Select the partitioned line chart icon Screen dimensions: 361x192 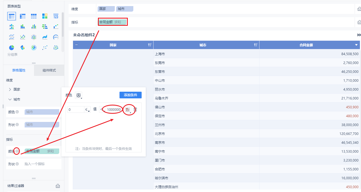12,37
